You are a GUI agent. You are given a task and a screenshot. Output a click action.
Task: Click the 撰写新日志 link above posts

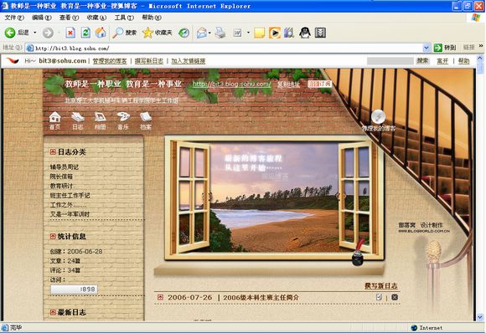(381, 285)
